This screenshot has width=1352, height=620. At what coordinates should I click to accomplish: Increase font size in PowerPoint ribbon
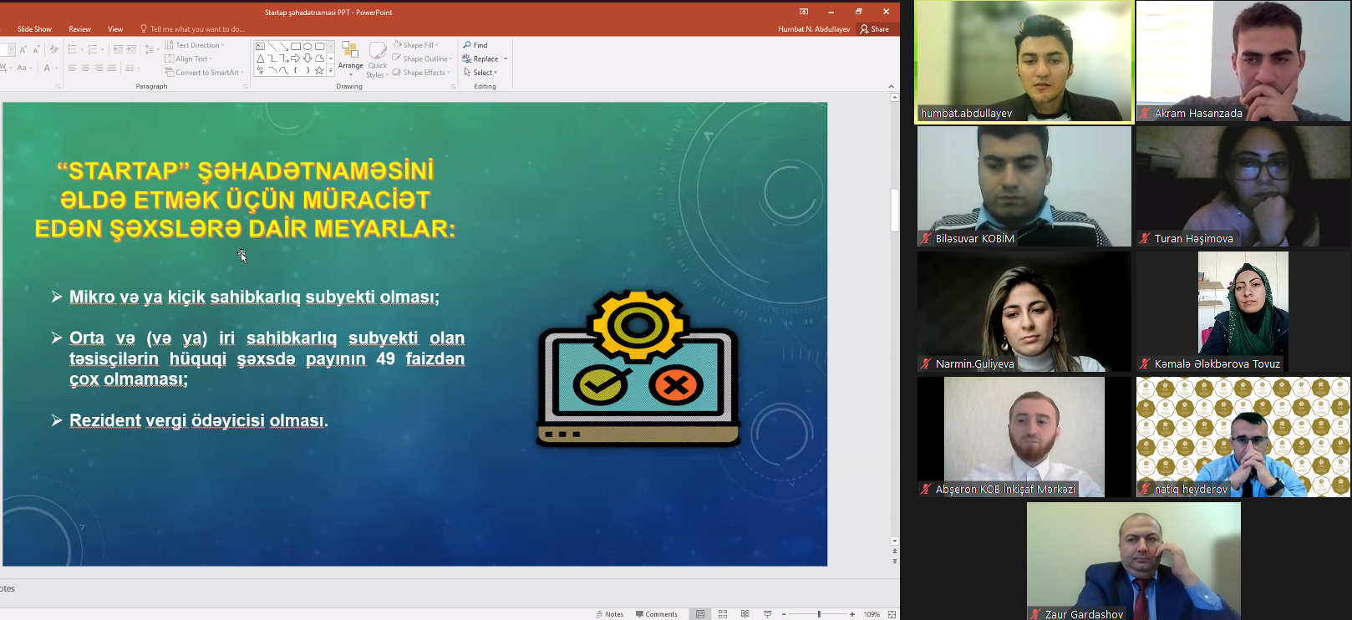pos(23,50)
